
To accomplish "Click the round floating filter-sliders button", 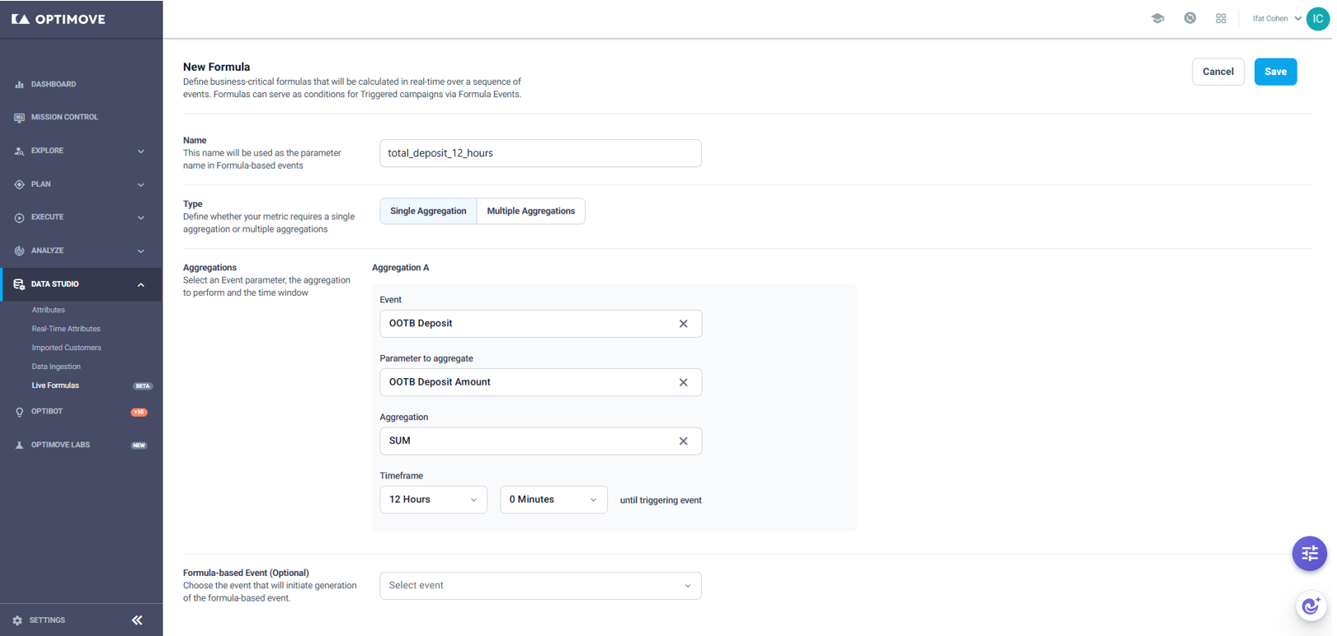I will 1309,554.
